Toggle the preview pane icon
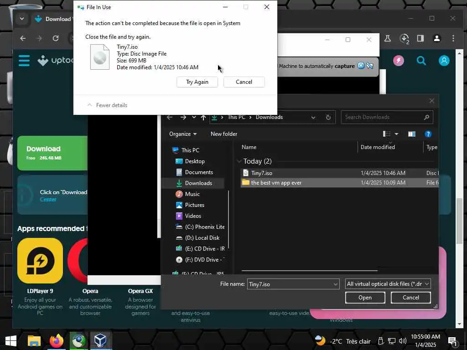 [x=412, y=134]
